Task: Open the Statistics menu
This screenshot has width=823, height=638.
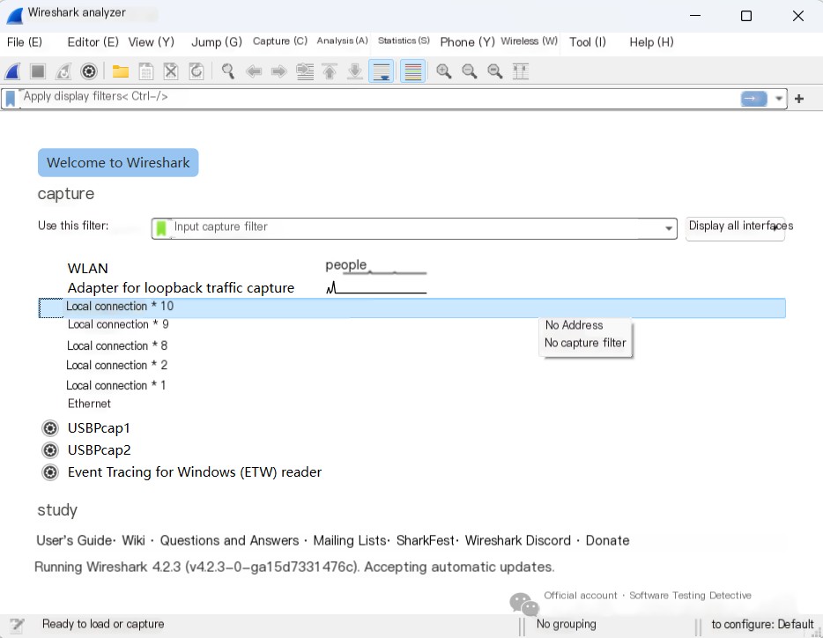Action: coord(404,41)
